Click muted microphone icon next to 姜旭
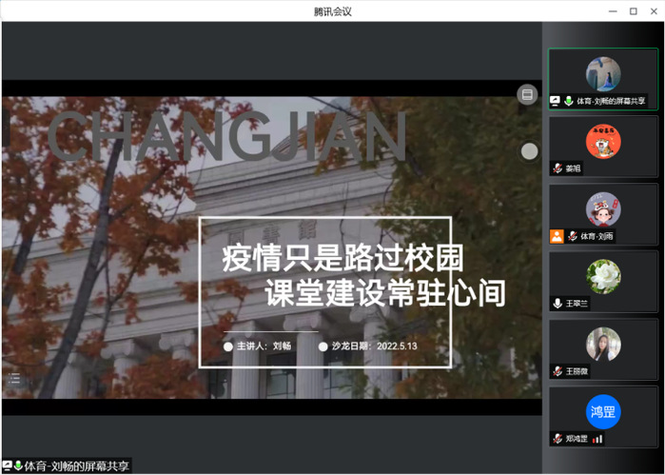Image resolution: width=665 pixels, height=475 pixels. tap(557, 168)
